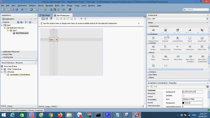
Task: Select the Menu Item / RadioButton component
Action: pyautogui.click(x=203, y=59)
